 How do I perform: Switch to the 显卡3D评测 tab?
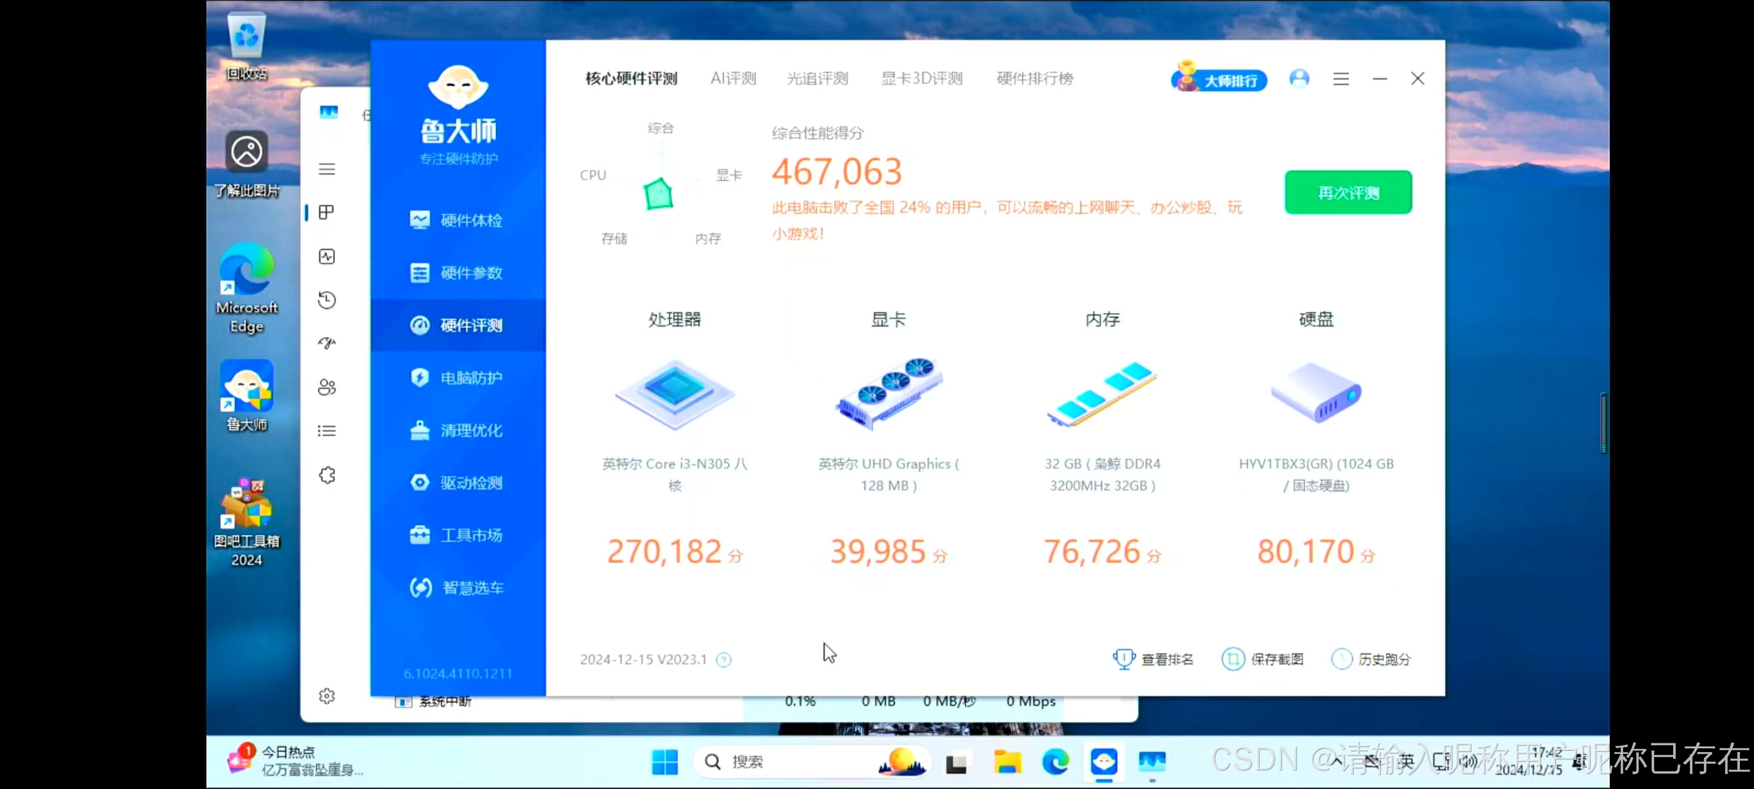921,78
